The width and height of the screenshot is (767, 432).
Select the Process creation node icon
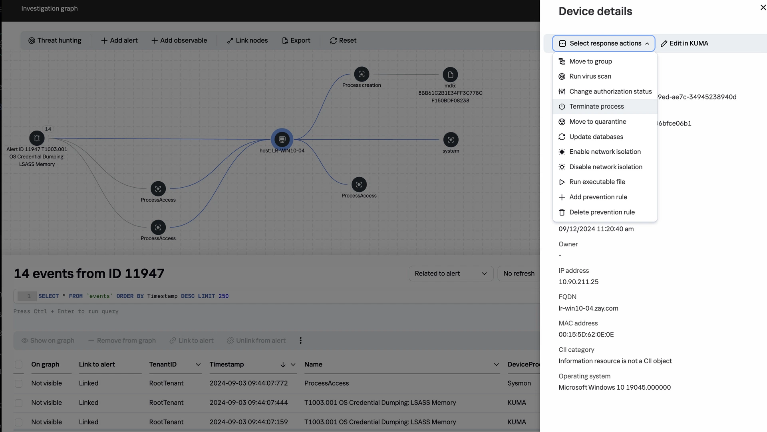click(362, 74)
